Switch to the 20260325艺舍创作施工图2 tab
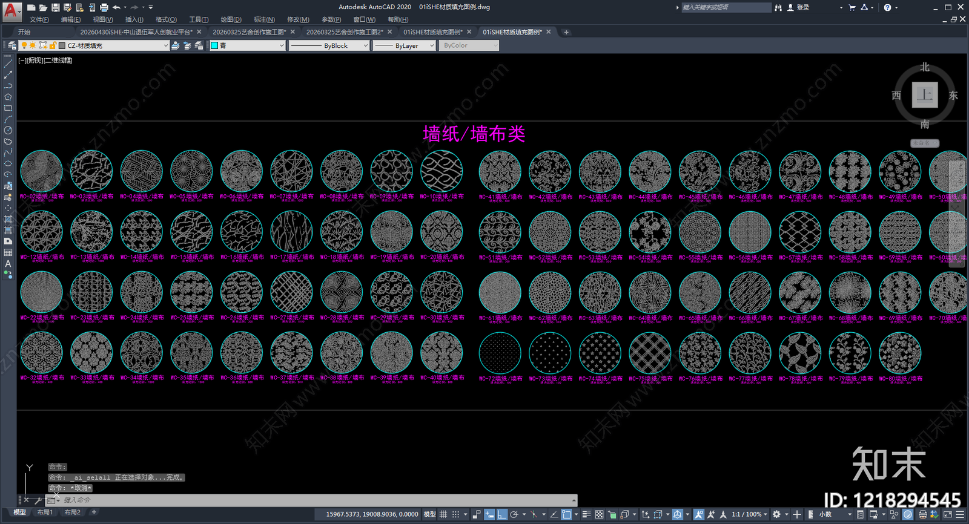Image resolution: width=969 pixels, height=524 pixels. click(x=345, y=32)
